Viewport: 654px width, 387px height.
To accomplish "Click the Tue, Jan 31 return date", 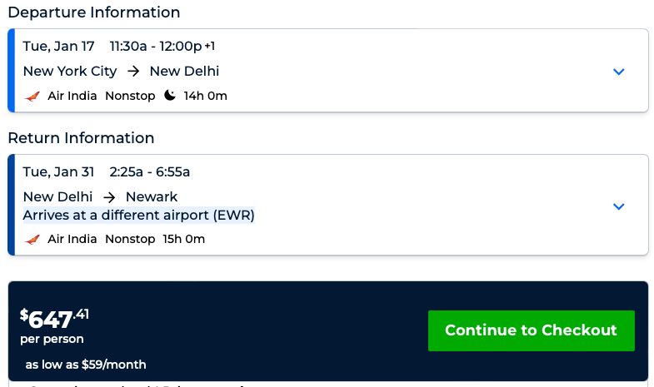I will [59, 172].
